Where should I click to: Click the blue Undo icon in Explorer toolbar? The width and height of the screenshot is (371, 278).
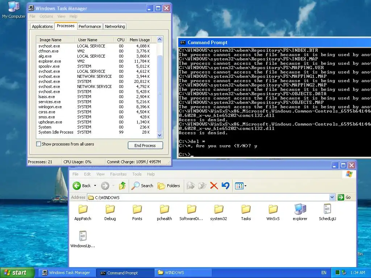[x=225, y=186]
